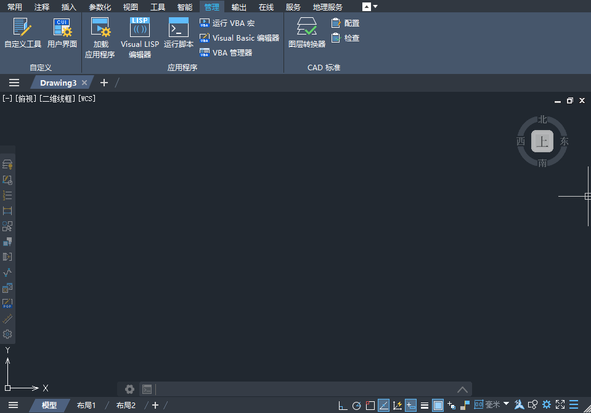This screenshot has width=591, height=413.
Task: Click 北 on the view cube compass
Action: (542, 120)
